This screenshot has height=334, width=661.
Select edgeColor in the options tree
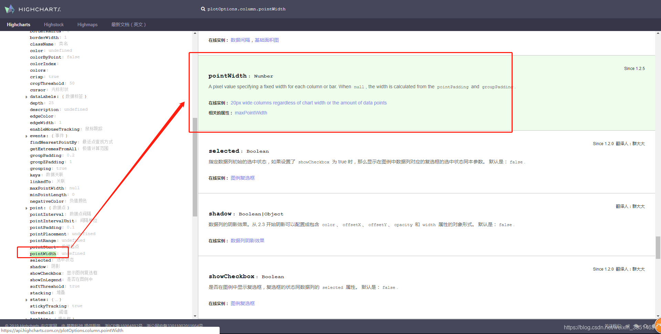pyautogui.click(x=42, y=116)
